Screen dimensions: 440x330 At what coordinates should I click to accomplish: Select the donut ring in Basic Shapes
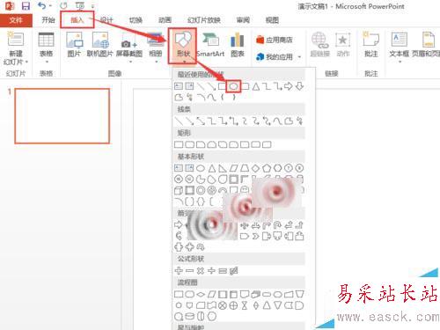[x=201, y=190]
